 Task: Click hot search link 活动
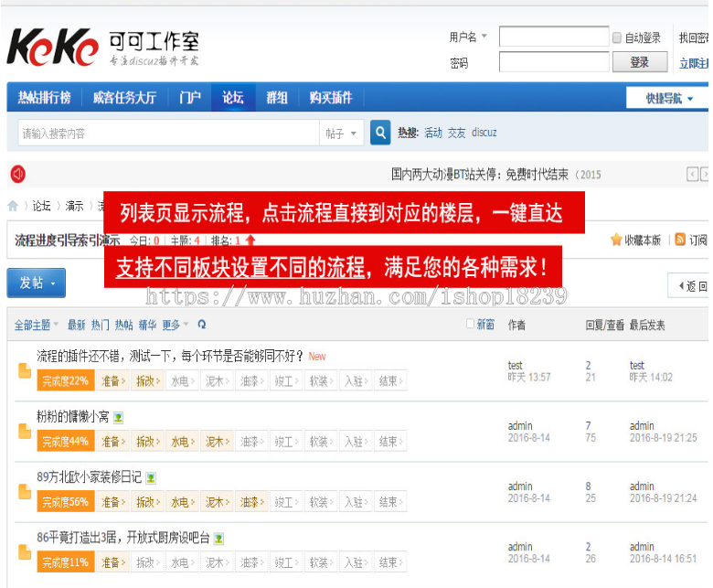pos(433,133)
